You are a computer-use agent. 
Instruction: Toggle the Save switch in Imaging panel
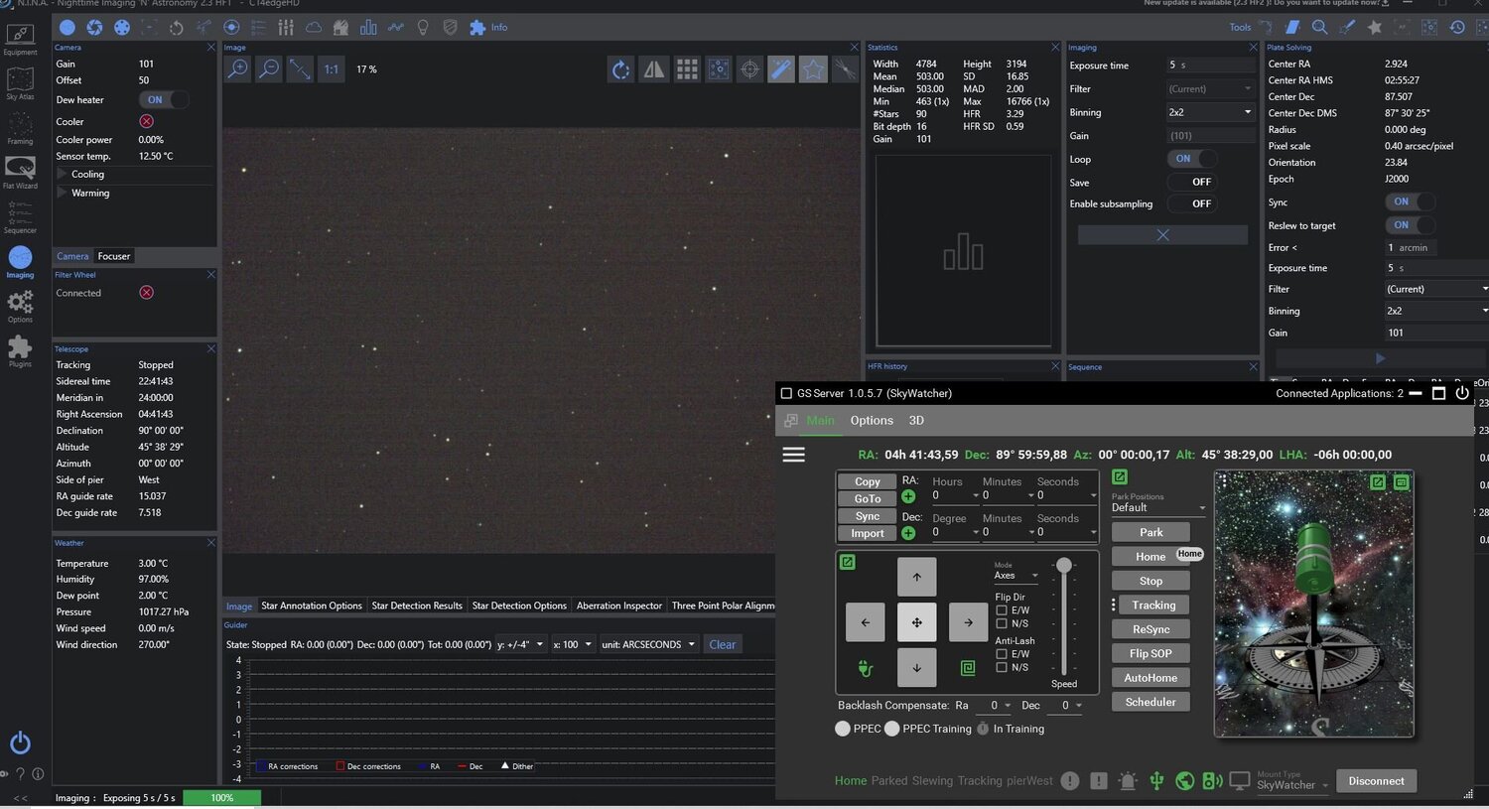click(1191, 182)
